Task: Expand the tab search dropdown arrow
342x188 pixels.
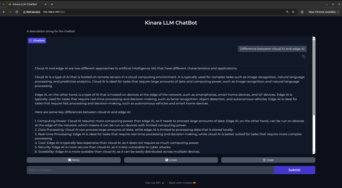Action: (x=3, y=4)
